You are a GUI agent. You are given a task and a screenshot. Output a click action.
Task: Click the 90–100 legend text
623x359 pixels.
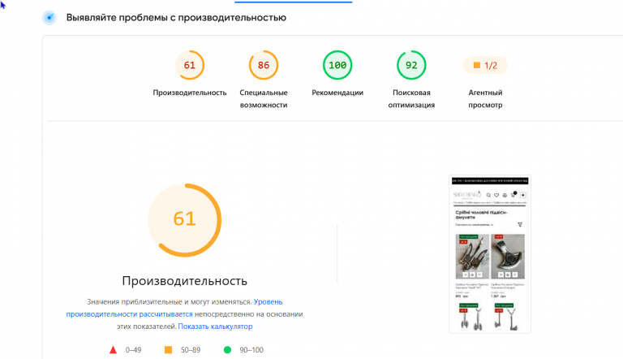251,350
